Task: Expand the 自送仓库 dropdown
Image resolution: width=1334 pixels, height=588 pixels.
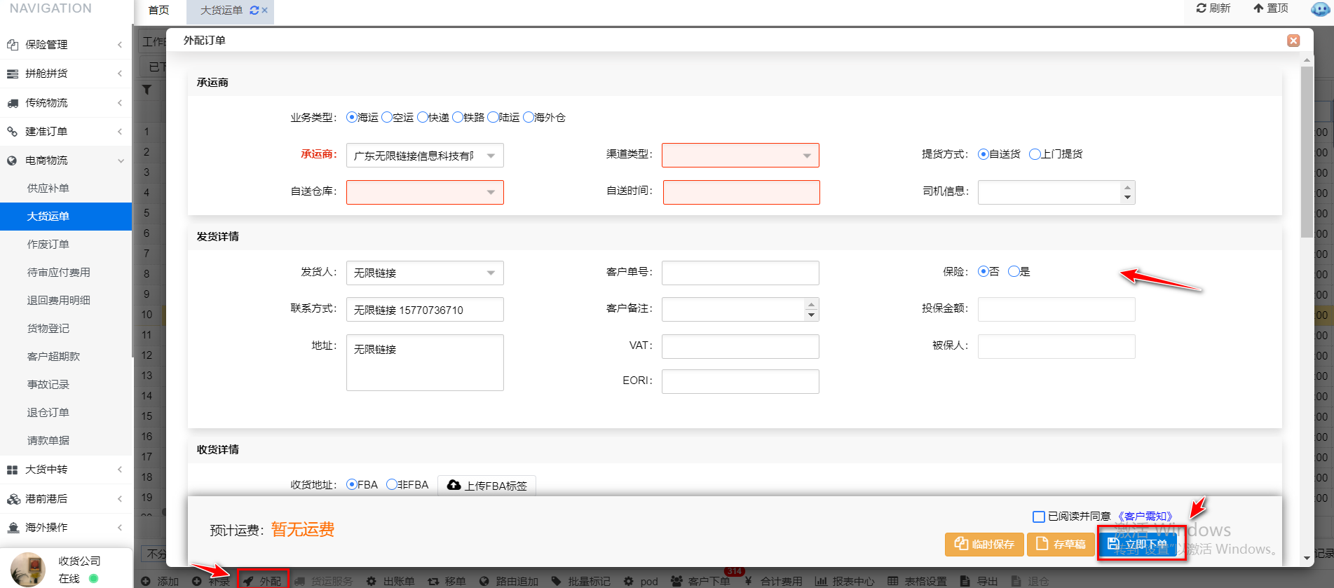Action: tap(424, 192)
